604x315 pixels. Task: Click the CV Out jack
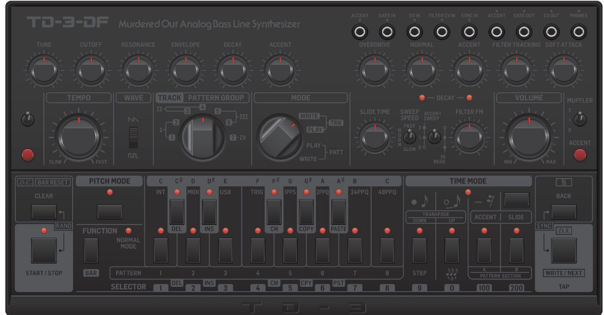[x=551, y=32]
